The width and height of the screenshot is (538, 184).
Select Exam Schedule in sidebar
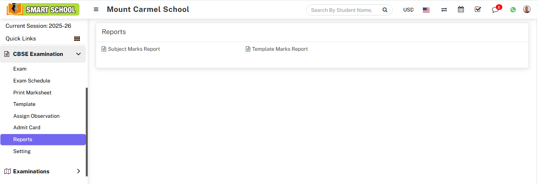pyautogui.click(x=32, y=80)
